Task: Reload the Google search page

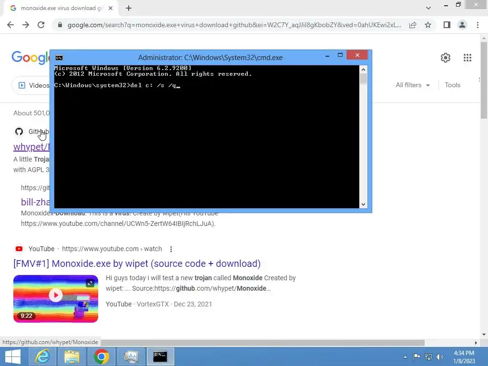Action: point(41,25)
